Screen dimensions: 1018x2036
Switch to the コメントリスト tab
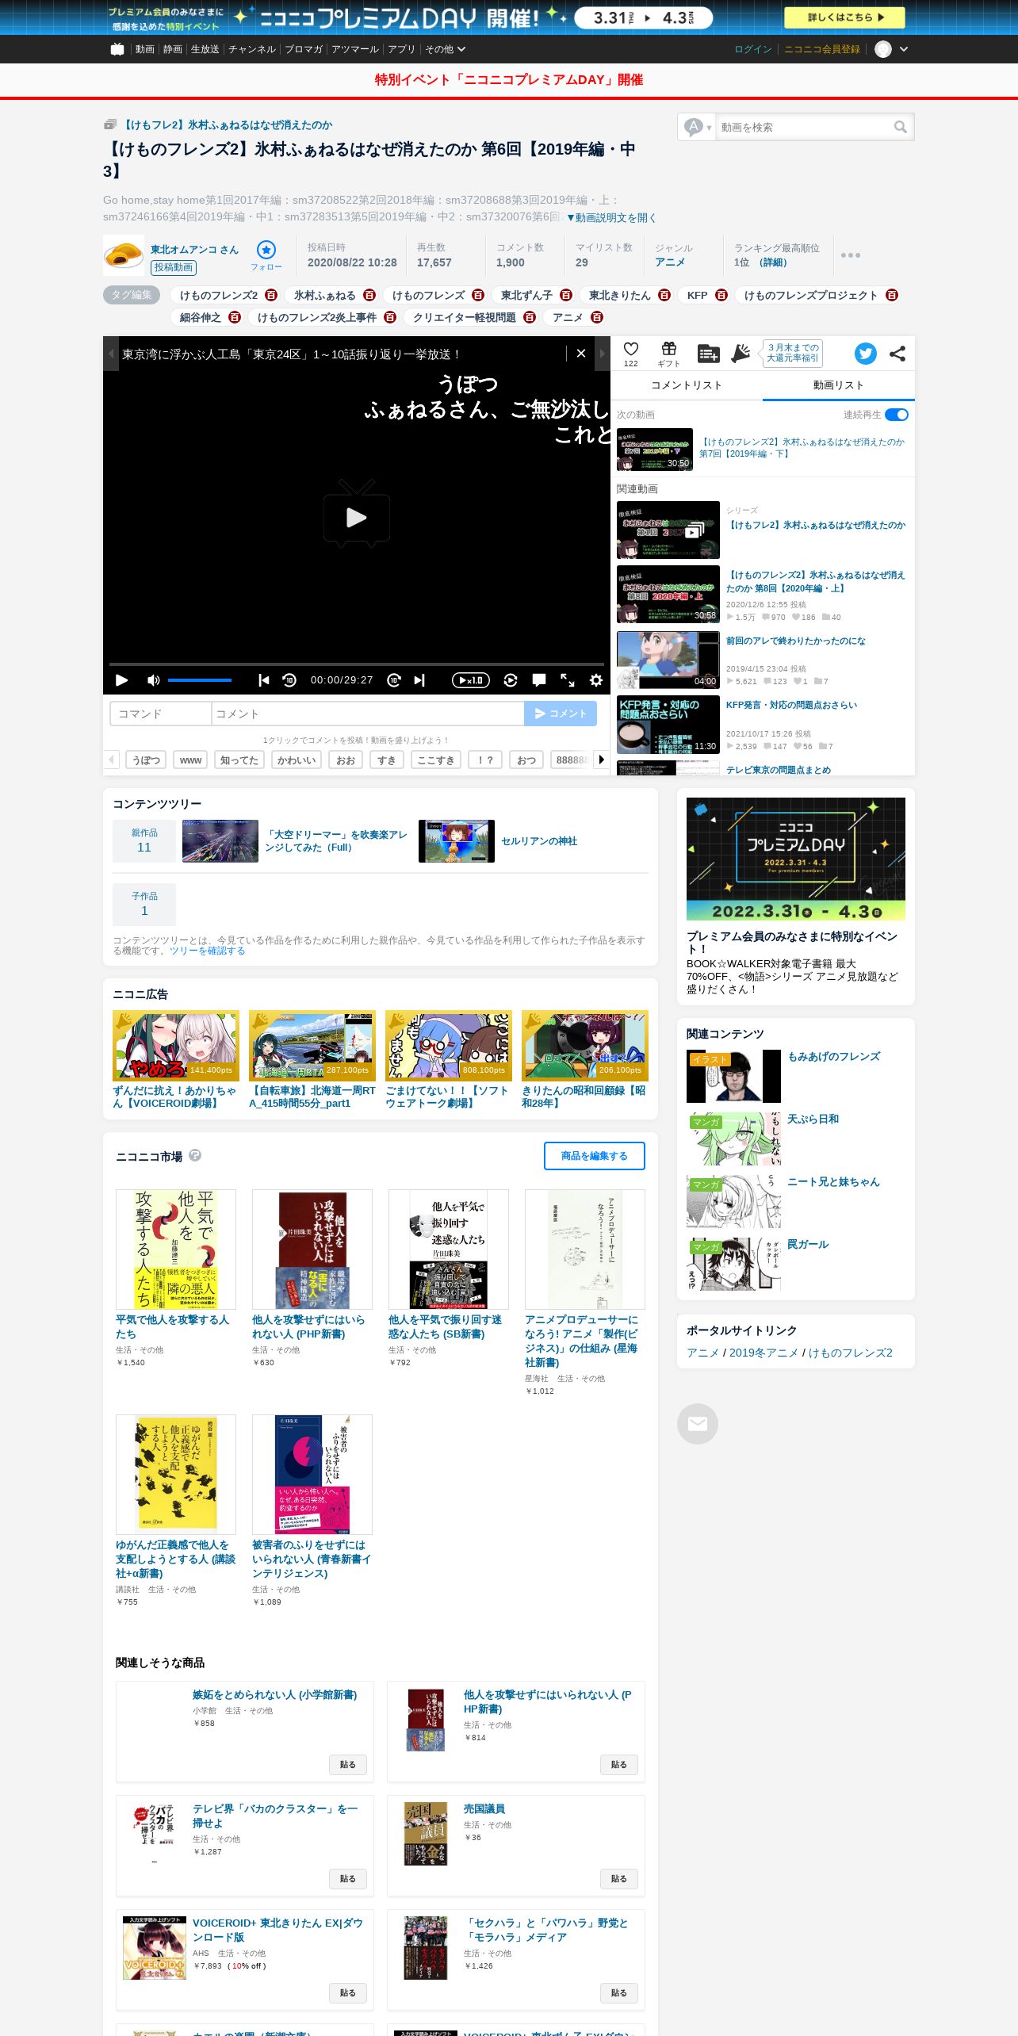(x=687, y=385)
